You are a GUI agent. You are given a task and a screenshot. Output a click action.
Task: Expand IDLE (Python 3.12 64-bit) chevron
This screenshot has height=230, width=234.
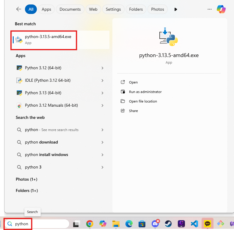tap(102, 81)
